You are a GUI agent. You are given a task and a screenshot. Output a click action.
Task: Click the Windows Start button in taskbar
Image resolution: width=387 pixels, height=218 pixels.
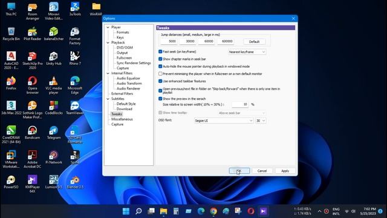126,211
